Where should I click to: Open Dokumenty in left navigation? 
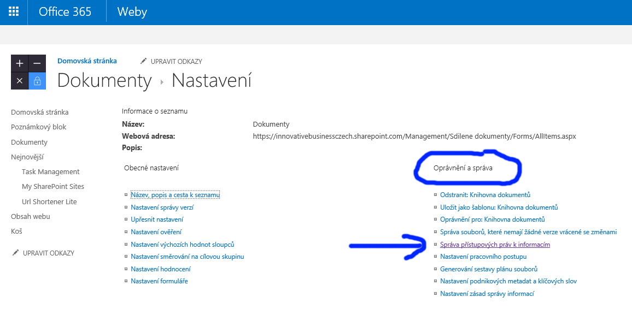29,142
